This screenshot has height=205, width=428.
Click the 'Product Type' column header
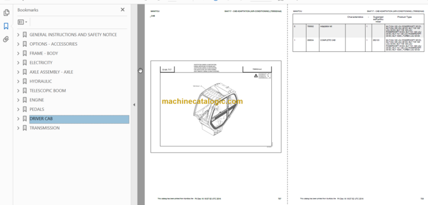click(x=405, y=17)
